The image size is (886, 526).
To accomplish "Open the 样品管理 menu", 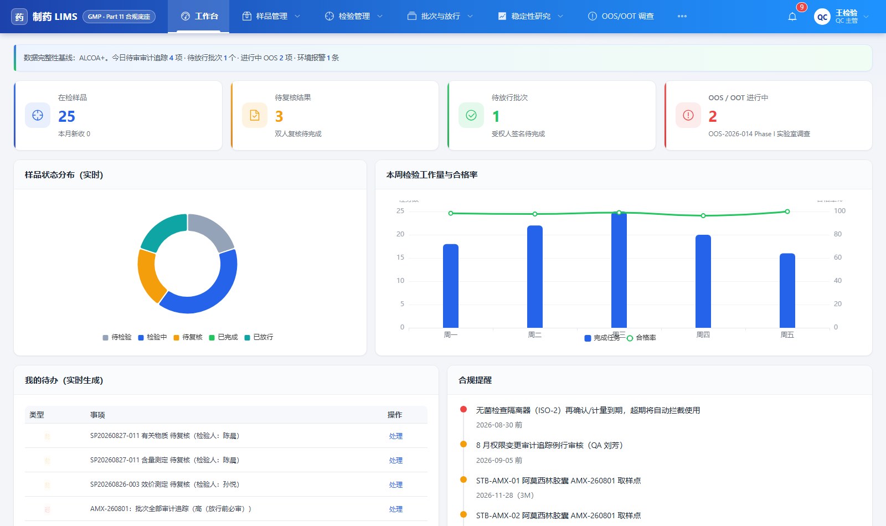I will [x=271, y=16].
